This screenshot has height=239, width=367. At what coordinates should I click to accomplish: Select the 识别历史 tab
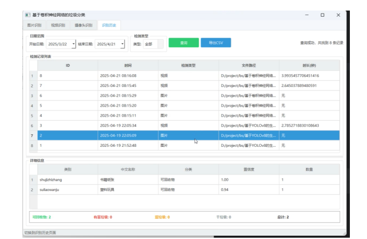(109, 25)
